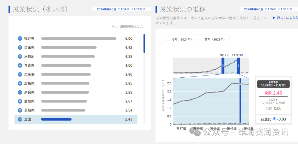The height and width of the screenshot is (144, 298).
Task: Click the 埼玉県 gray bar
Action: (x=69, y=47)
